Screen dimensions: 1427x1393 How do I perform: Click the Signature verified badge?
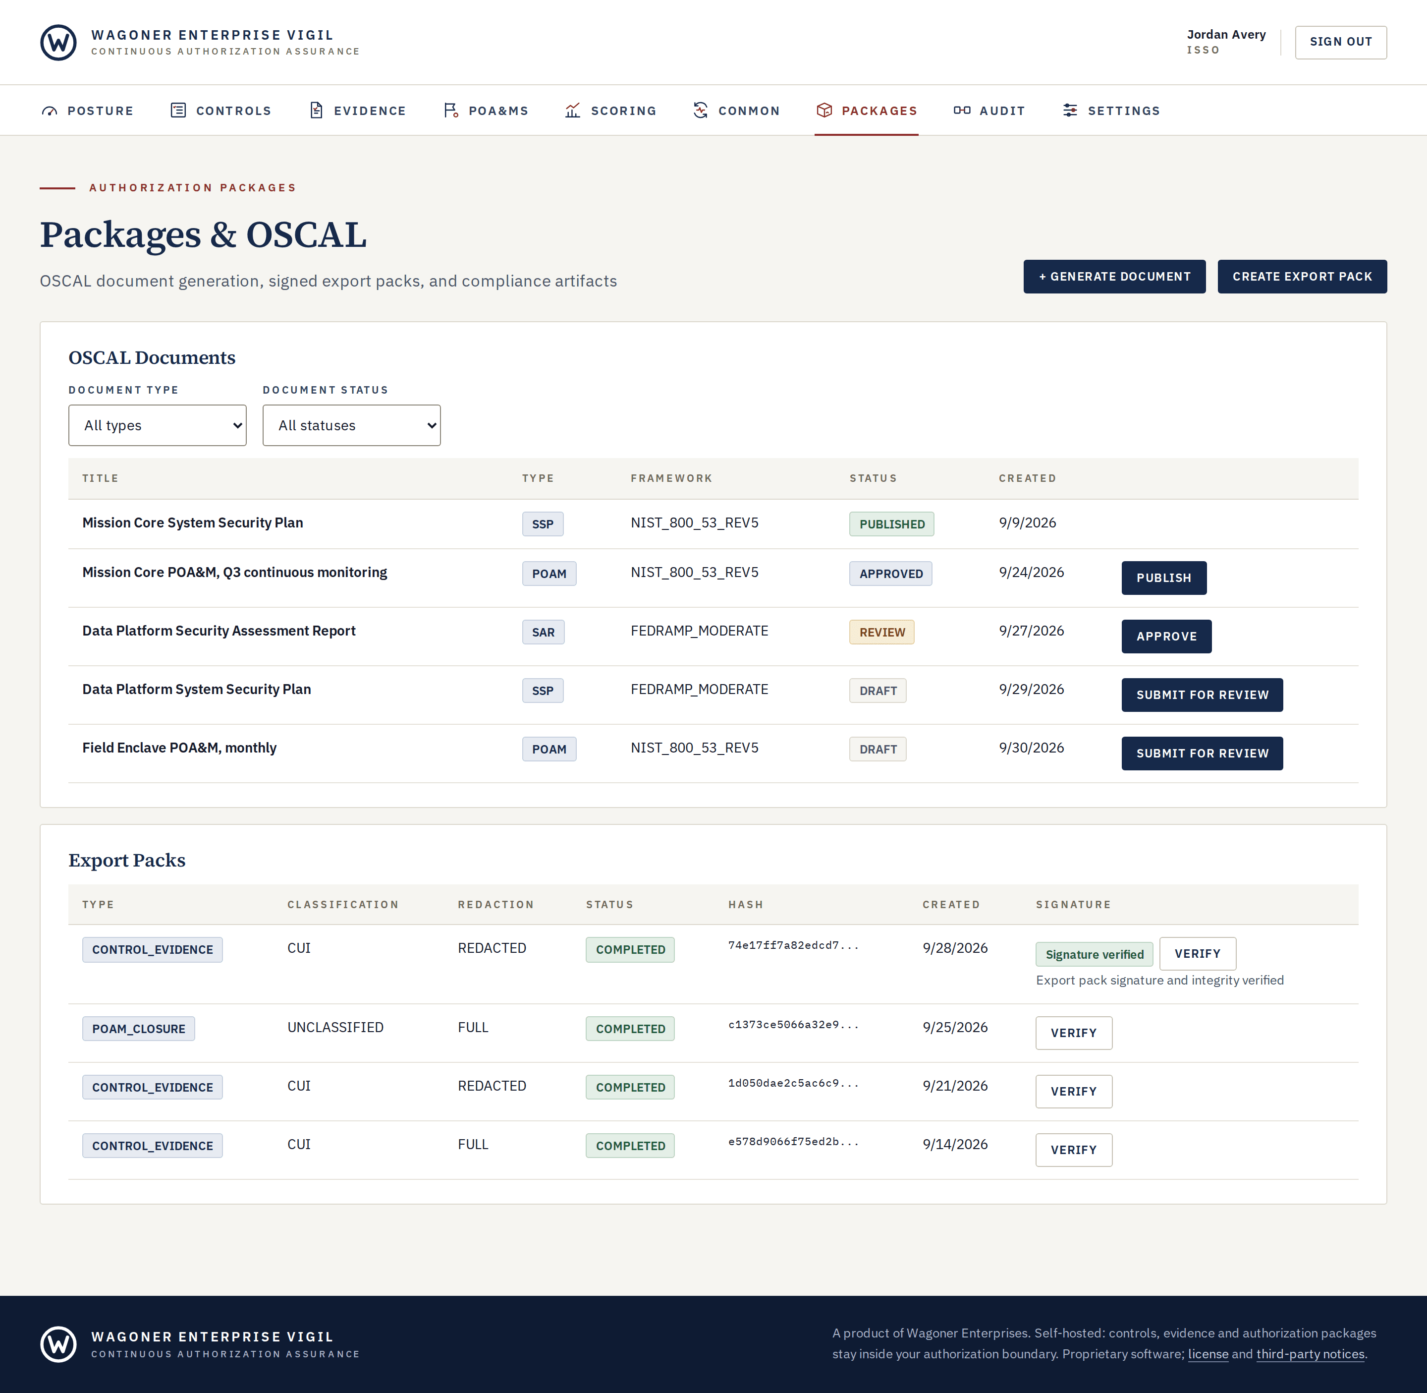coord(1094,954)
